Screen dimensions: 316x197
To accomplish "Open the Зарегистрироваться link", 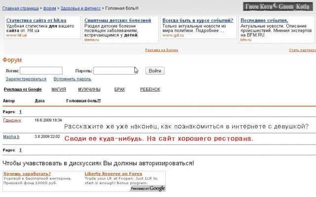I will (26, 79).
